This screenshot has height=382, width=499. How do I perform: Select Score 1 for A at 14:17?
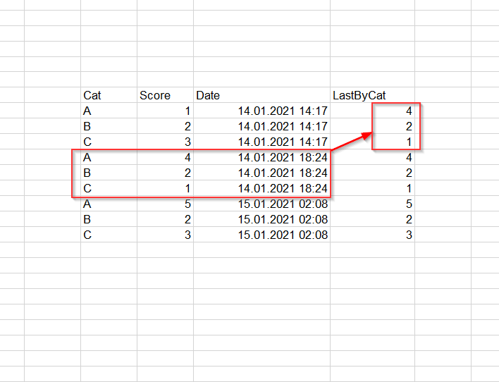[165, 111]
